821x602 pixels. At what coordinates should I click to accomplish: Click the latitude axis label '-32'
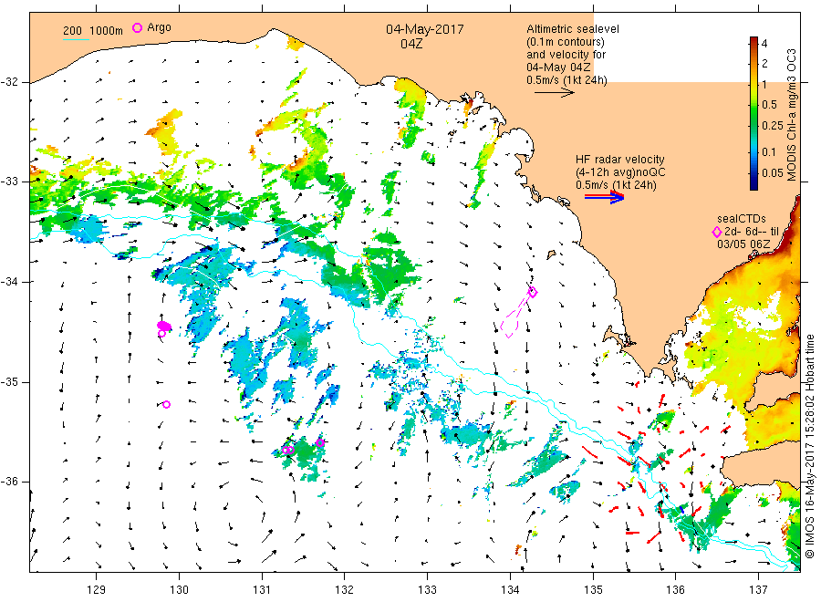pos(9,82)
